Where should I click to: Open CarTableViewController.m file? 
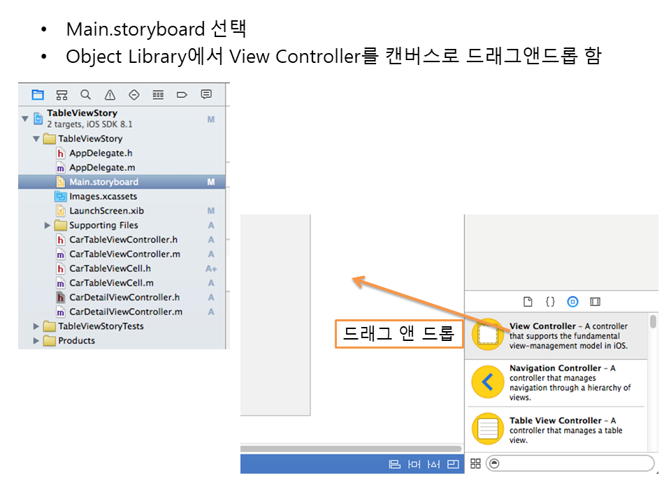click(124, 254)
